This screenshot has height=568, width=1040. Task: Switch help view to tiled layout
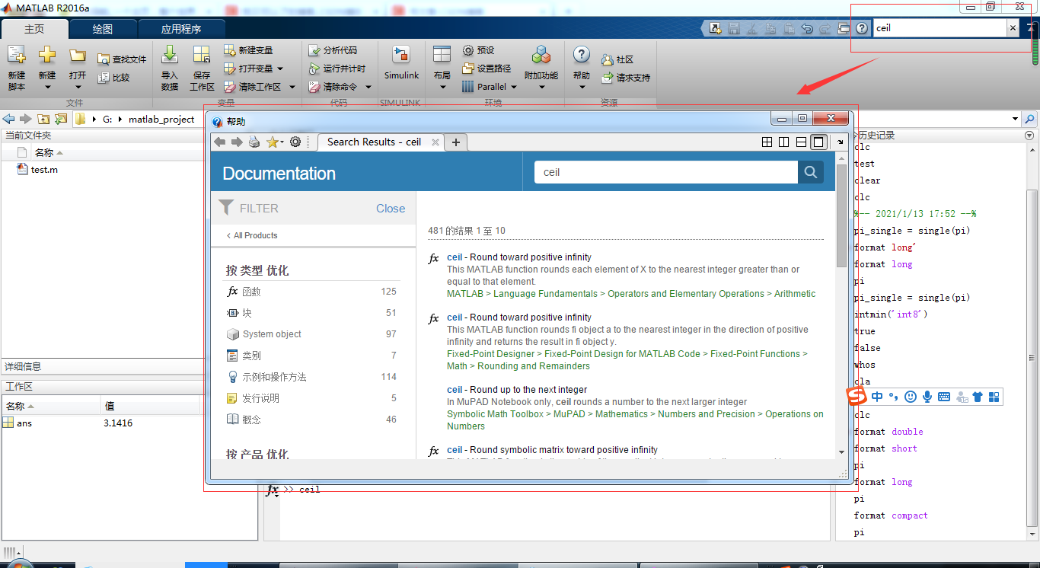click(x=767, y=142)
